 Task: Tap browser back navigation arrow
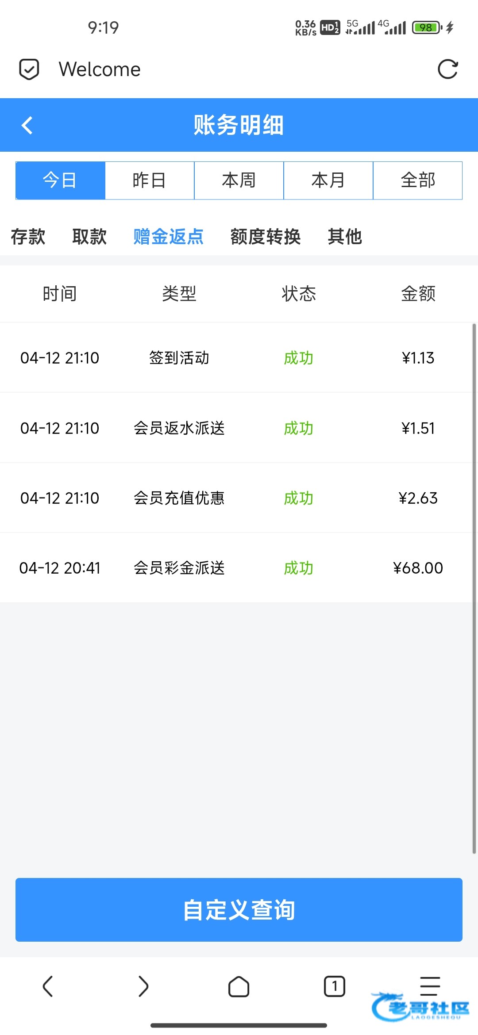coord(48,986)
